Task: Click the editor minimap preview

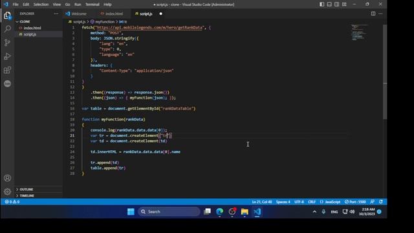Action: tap(359, 32)
